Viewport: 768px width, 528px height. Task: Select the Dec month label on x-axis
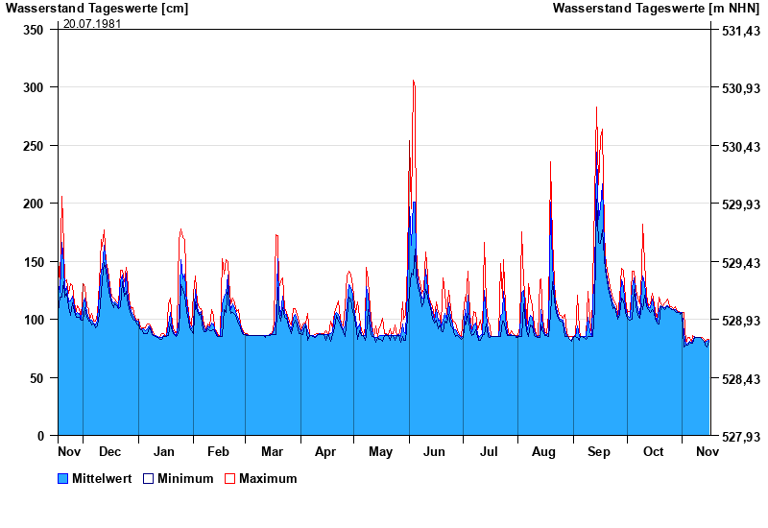[109, 451]
